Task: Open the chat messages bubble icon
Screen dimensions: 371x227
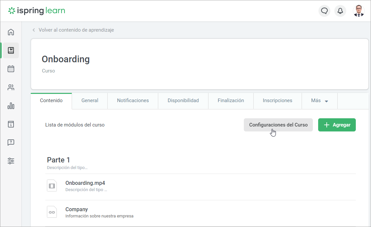Action: (324, 11)
